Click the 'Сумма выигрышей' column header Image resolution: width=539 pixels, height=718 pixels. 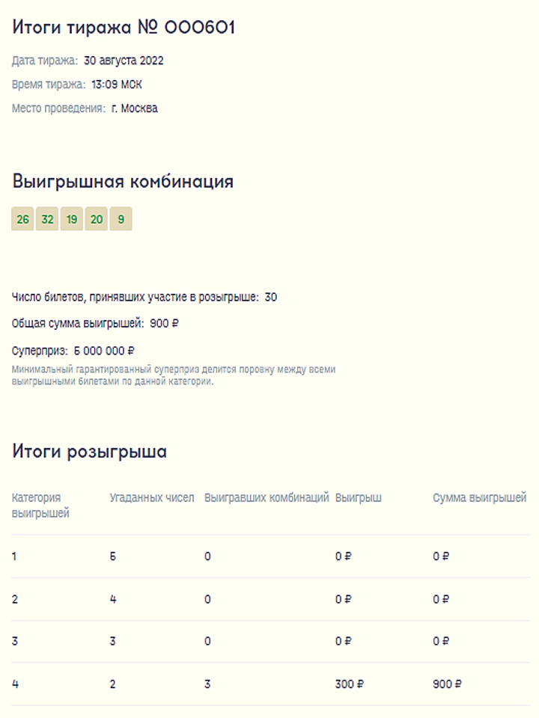click(479, 498)
